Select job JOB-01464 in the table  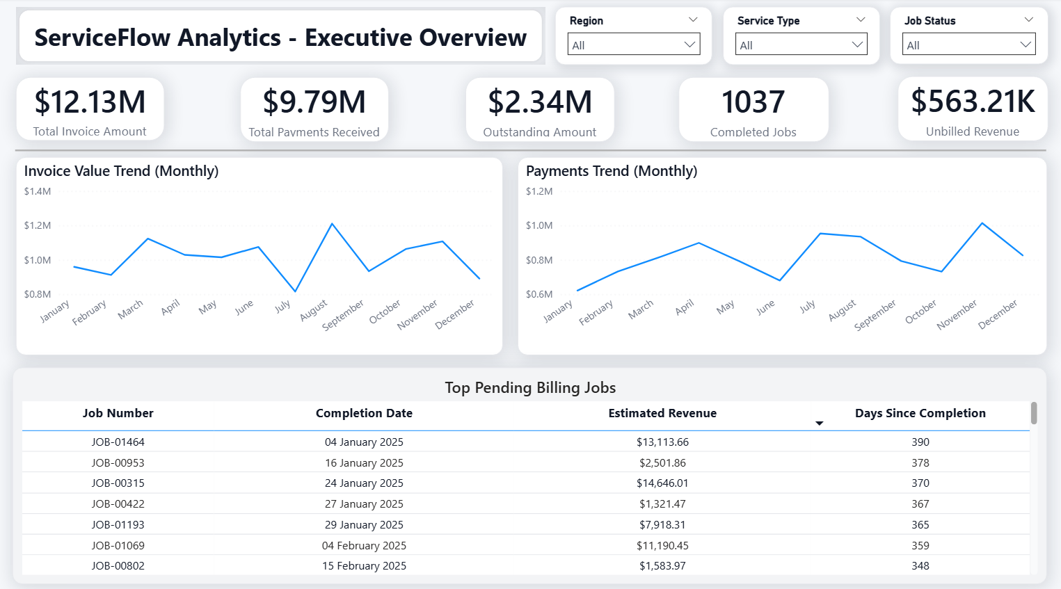118,442
